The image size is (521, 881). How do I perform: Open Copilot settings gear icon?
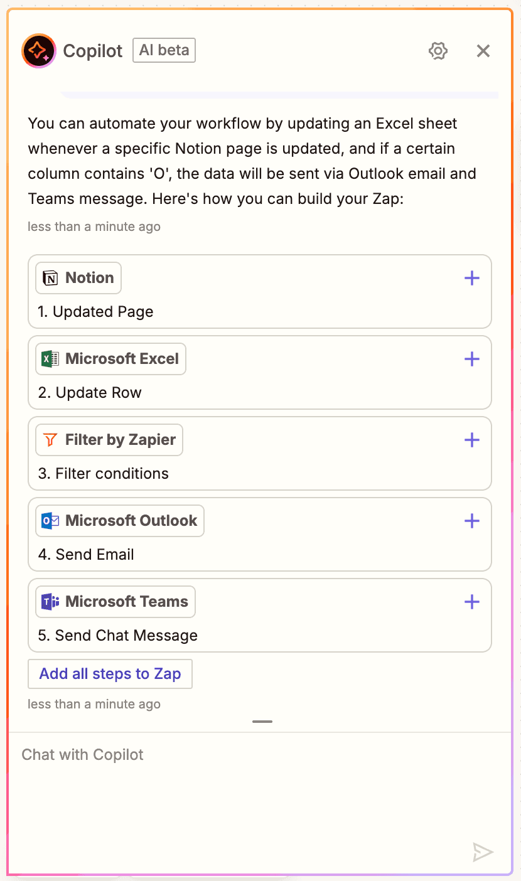click(438, 51)
